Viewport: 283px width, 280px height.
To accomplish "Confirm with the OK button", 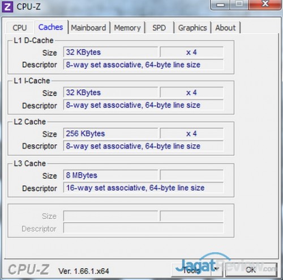I will tap(251, 270).
